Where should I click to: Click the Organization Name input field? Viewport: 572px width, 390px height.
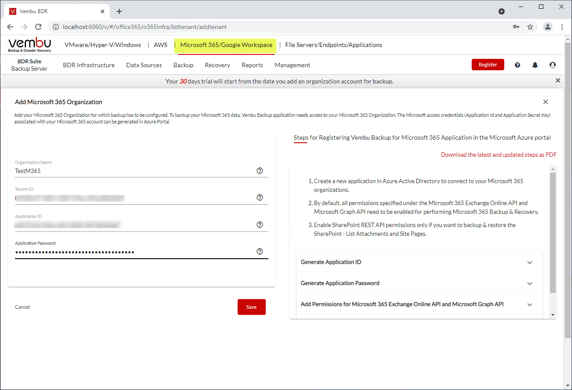pos(132,171)
